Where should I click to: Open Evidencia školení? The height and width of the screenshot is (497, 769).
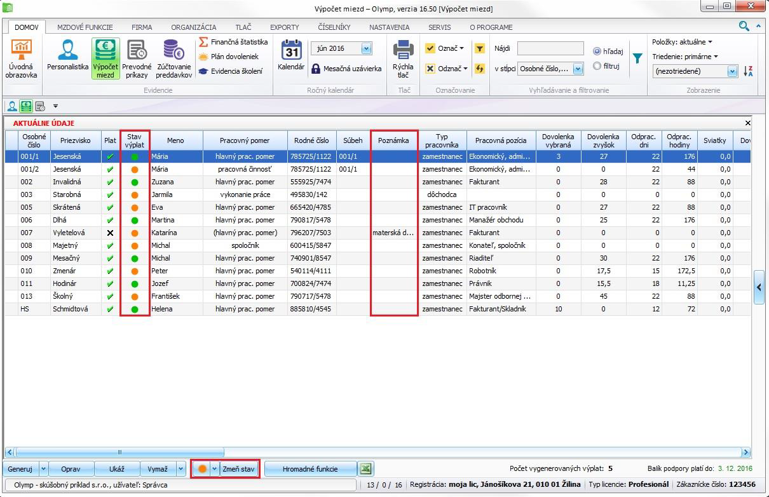pyautogui.click(x=231, y=71)
